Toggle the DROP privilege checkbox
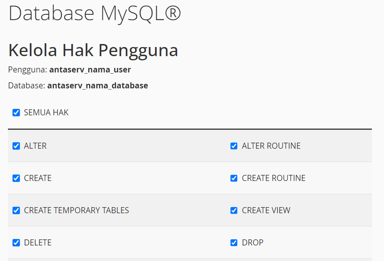Image resolution: width=384 pixels, height=261 pixels. click(234, 243)
